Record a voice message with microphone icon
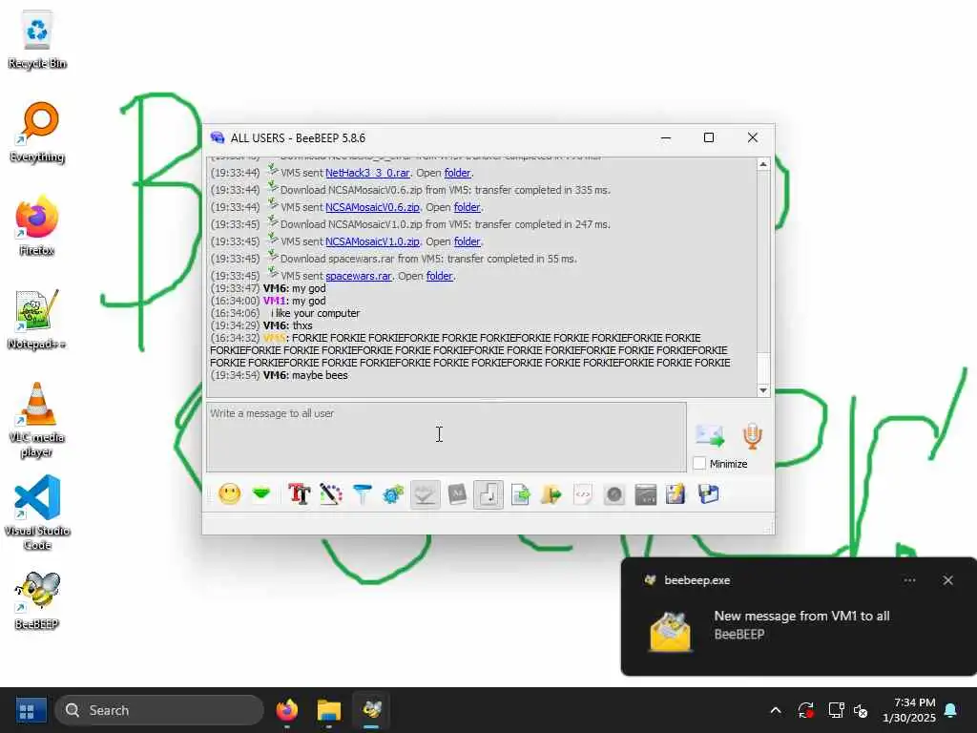This screenshot has height=733, width=977. (752, 435)
